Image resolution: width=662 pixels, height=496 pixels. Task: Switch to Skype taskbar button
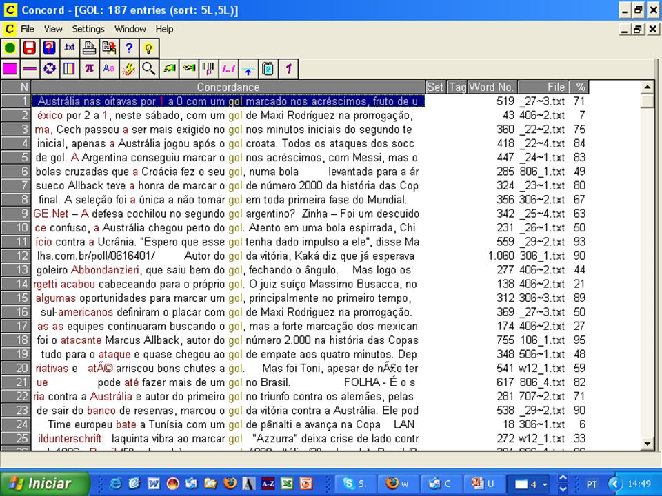coord(356,484)
